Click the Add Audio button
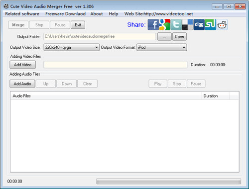The image size is (249, 189). [22, 84]
